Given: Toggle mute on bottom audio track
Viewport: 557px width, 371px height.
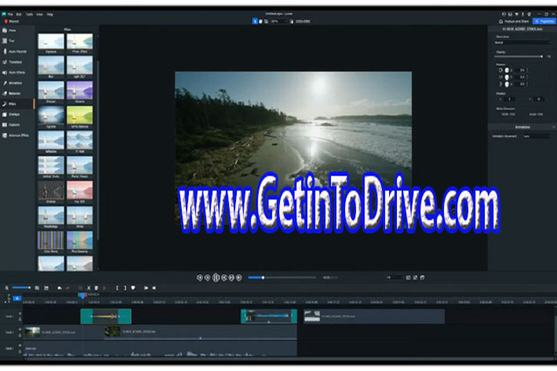Looking at the screenshot, I should 20,345.
